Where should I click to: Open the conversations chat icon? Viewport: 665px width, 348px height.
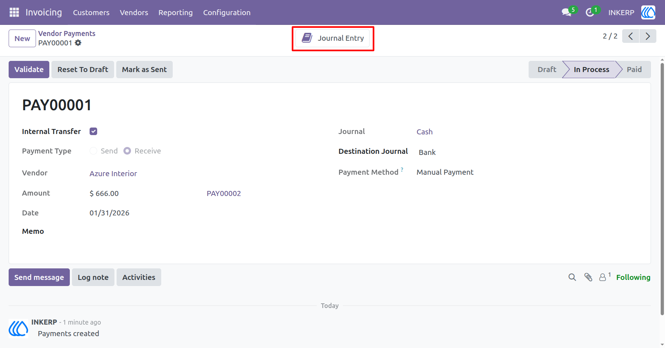tap(567, 12)
